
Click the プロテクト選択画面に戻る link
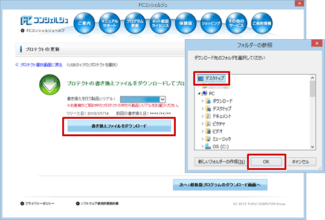coord(39,65)
